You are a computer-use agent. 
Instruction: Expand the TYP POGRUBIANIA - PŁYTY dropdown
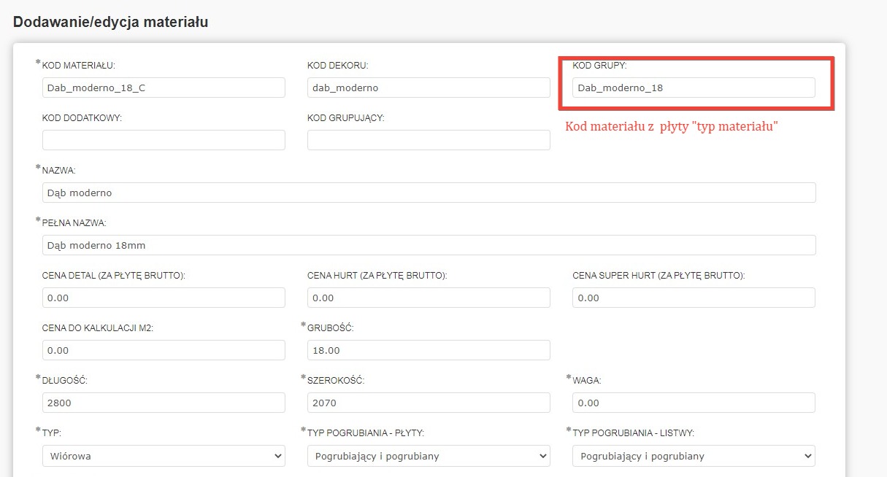(x=429, y=456)
